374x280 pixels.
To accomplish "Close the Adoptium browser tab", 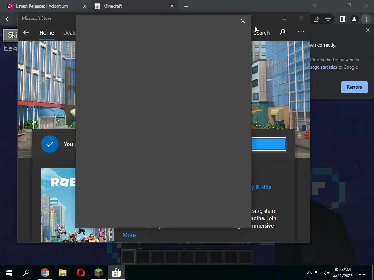I will click(x=85, y=7).
